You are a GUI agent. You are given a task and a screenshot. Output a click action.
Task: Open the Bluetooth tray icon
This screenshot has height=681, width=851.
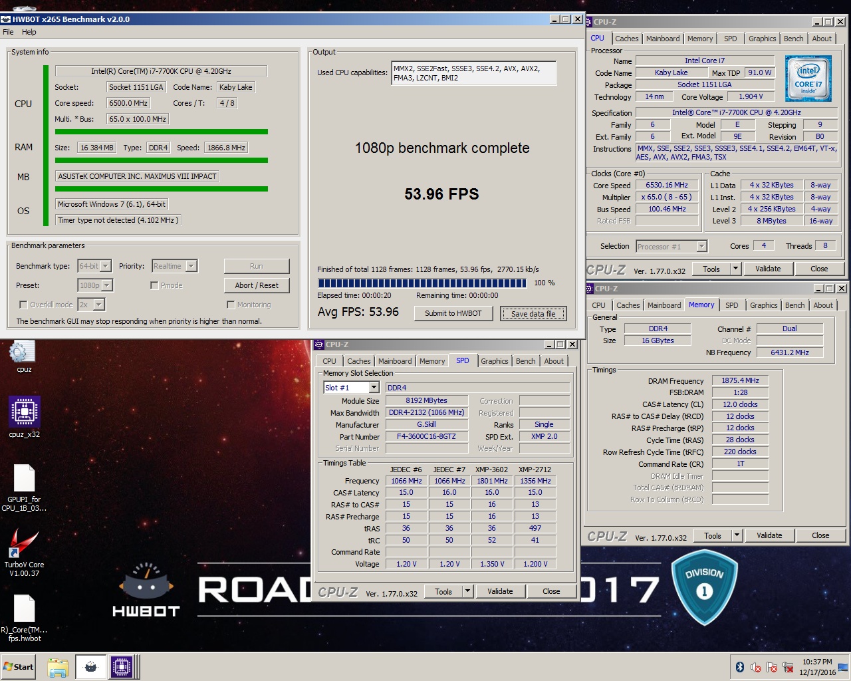[x=739, y=667]
